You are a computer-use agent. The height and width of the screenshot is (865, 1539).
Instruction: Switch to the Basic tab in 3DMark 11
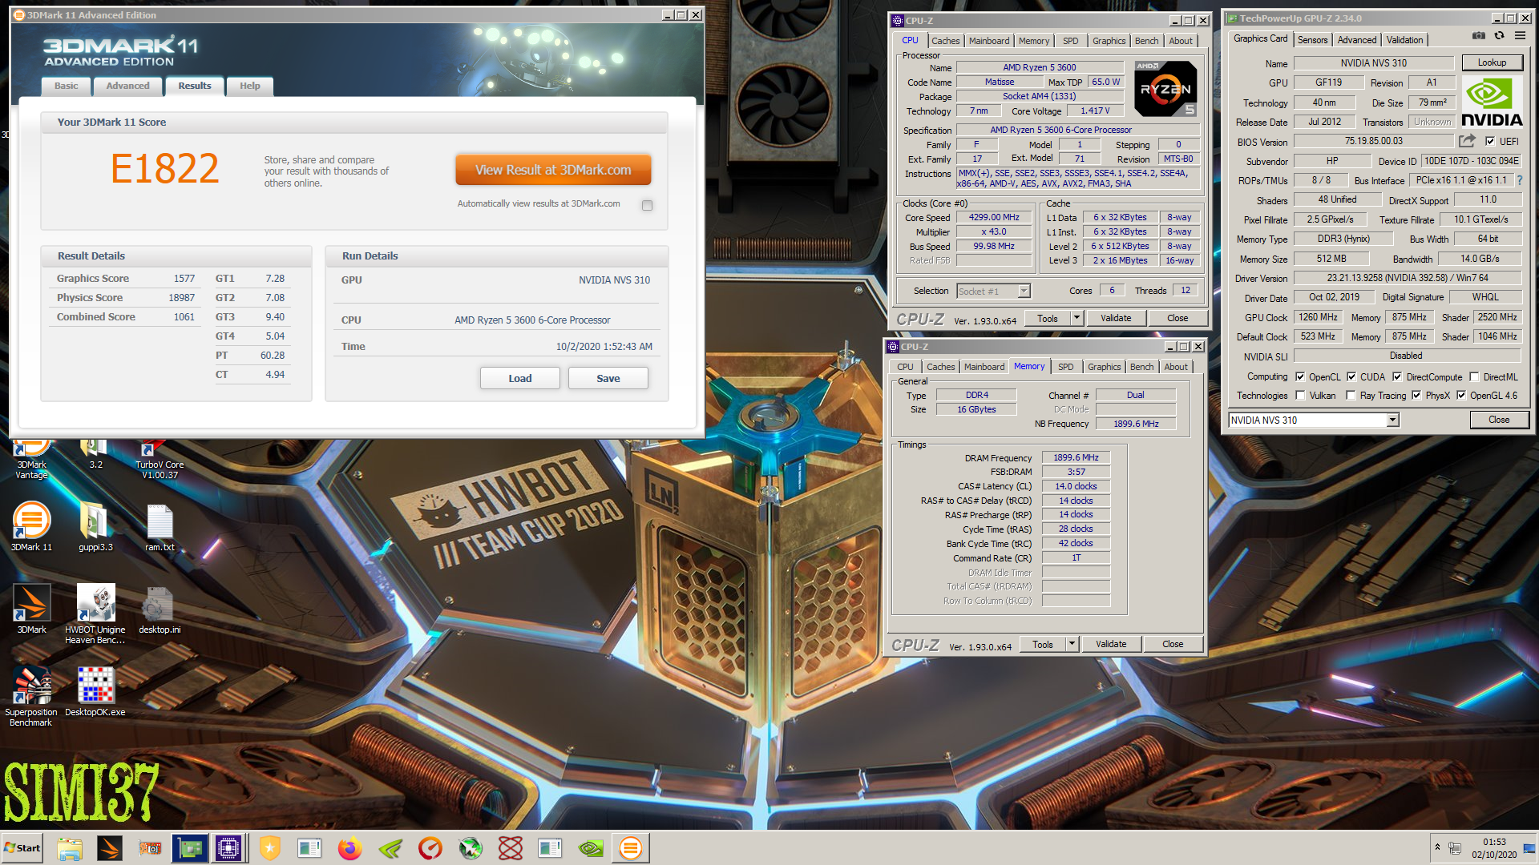pyautogui.click(x=67, y=86)
